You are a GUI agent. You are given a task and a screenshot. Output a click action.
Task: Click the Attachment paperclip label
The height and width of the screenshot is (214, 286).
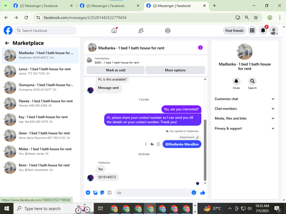[189, 138]
